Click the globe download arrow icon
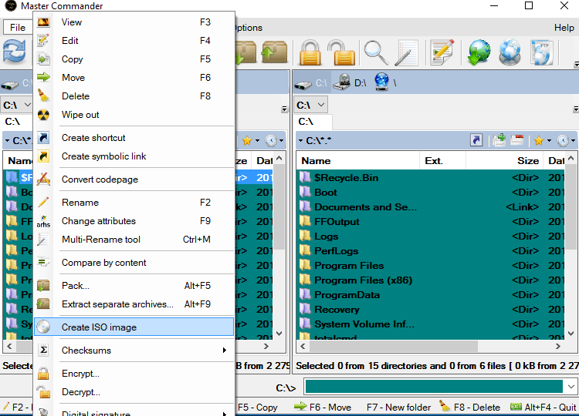The height and width of the screenshot is (416, 579). 479,52
